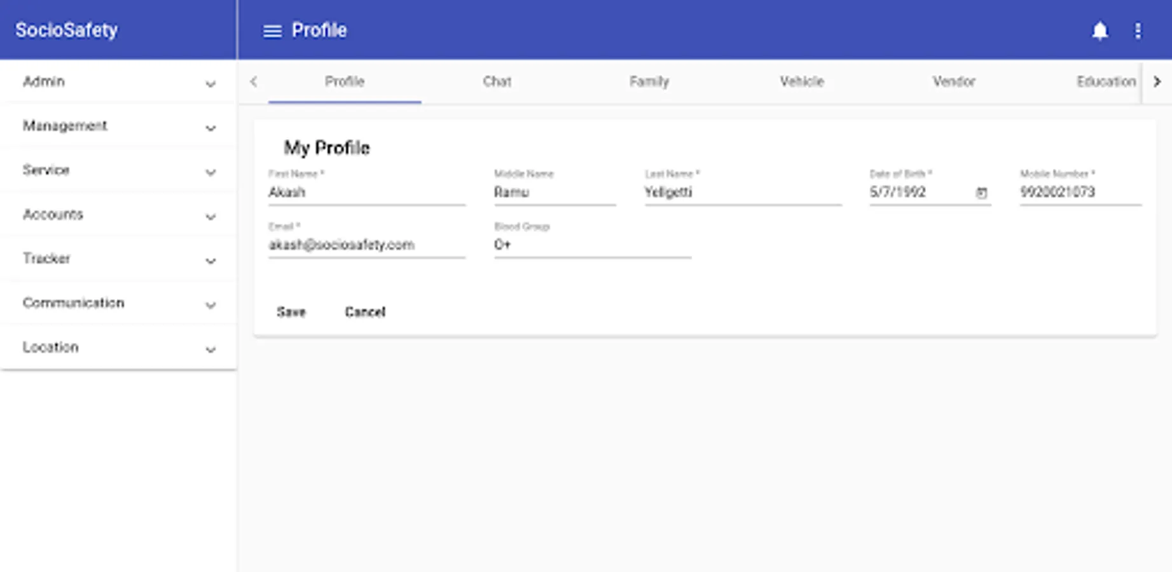Open the vertical three-dot options menu
Screen dimensions: 1172x572
tap(1138, 31)
